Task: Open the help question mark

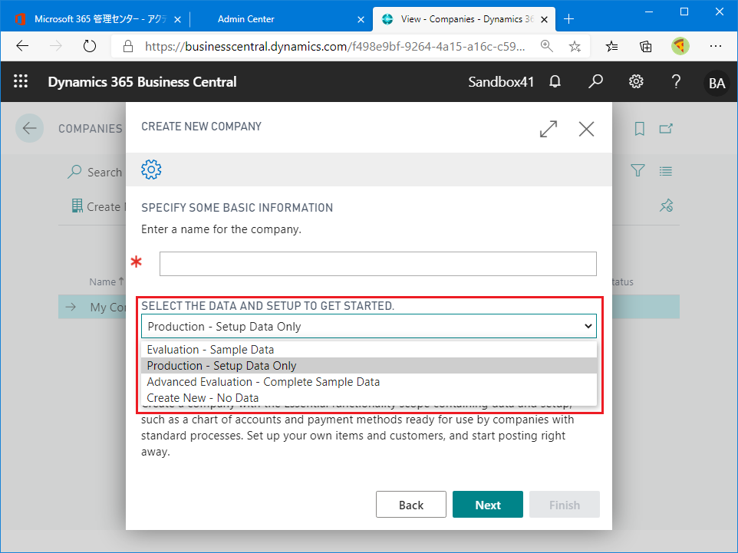Action: pos(677,81)
